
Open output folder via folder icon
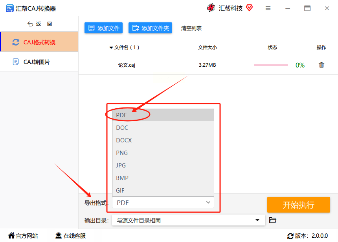click(x=273, y=220)
